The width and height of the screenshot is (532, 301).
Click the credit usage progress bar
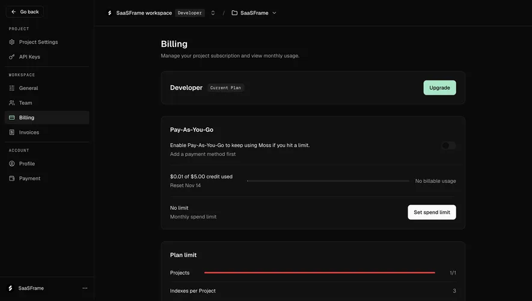click(x=328, y=181)
